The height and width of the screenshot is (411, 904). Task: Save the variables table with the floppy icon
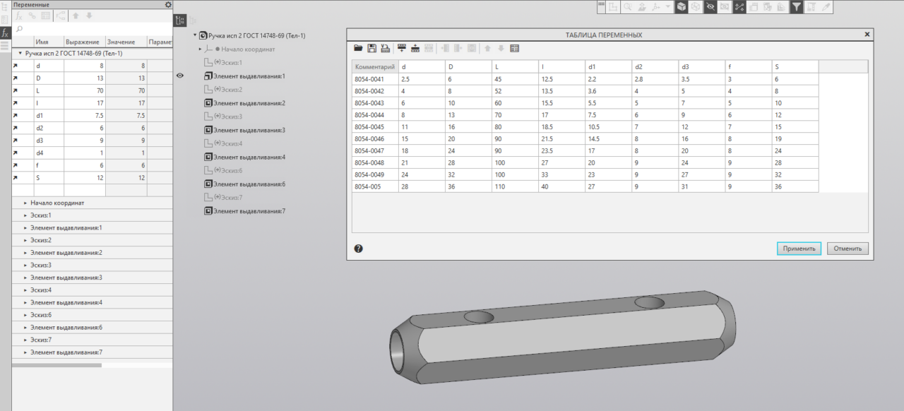[371, 48]
